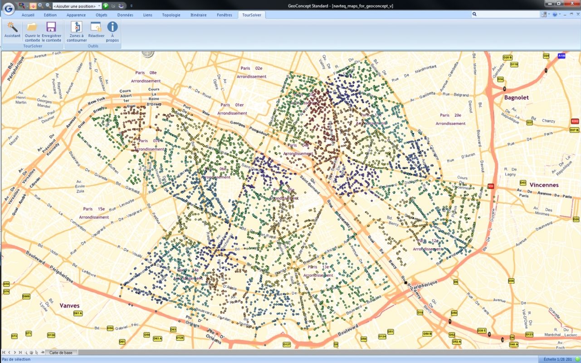The height and width of the screenshot is (363, 581).
Task: Switch to the Apparence tab
Action: [76, 15]
